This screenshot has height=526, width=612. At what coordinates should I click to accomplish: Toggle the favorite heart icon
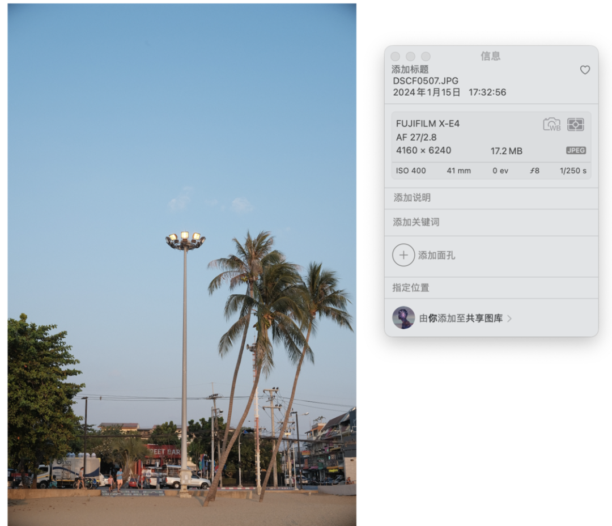[x=585, y=70]
